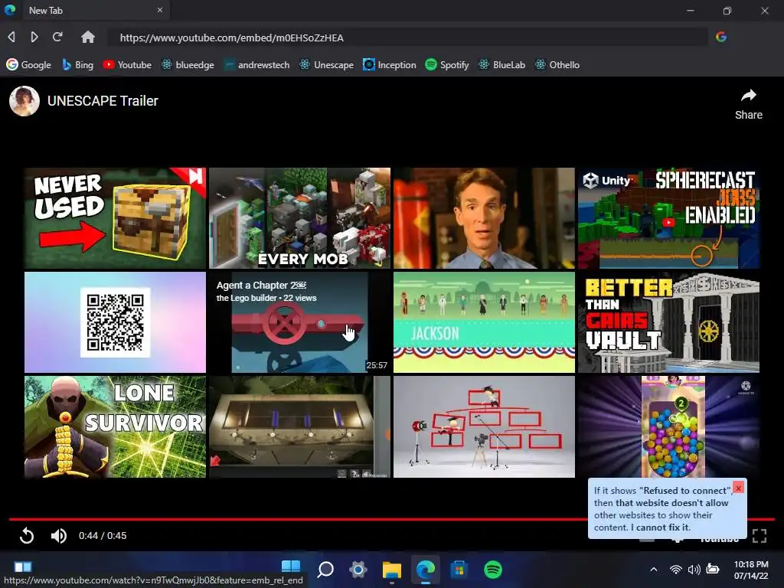Open the QR code video thumbnail
Image resolution: width=784 pixels, height=588 pixels.
(x=115, y=322)
